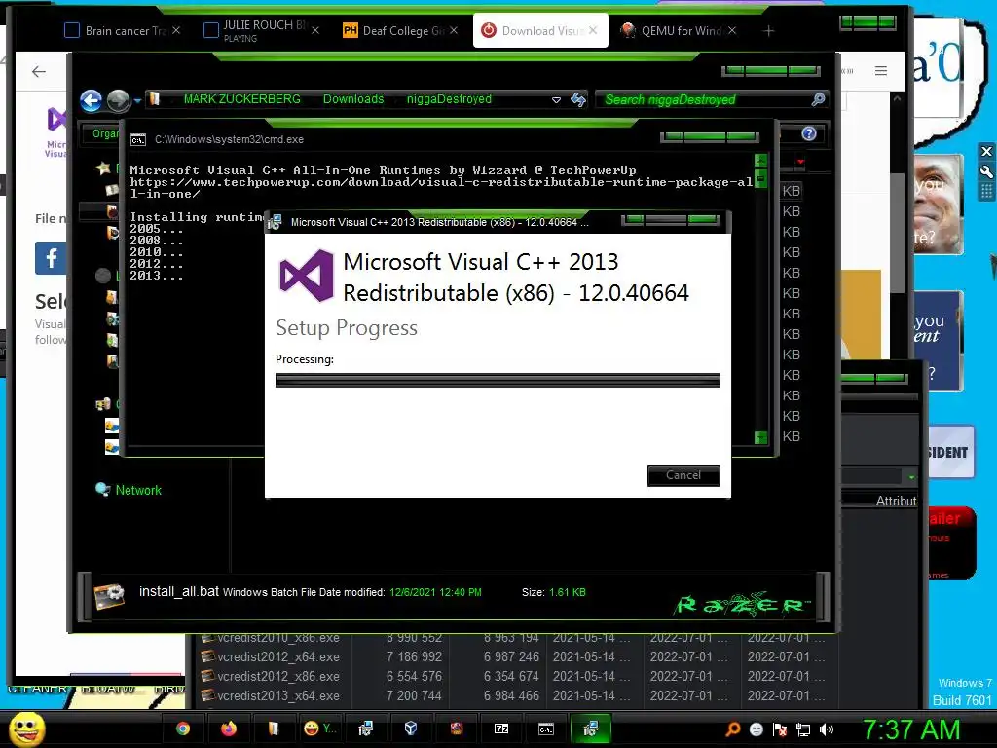Viewport: 997px width, 748px height.
Task: Click the Attribut column header
Action: click(x=896, y=502)
